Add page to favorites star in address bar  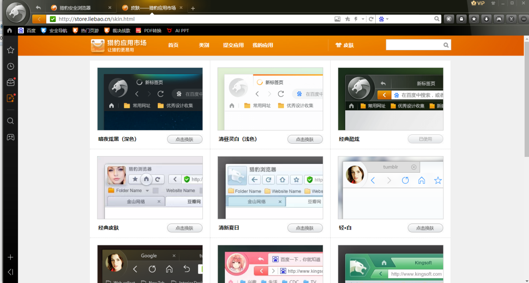[347, 19]
